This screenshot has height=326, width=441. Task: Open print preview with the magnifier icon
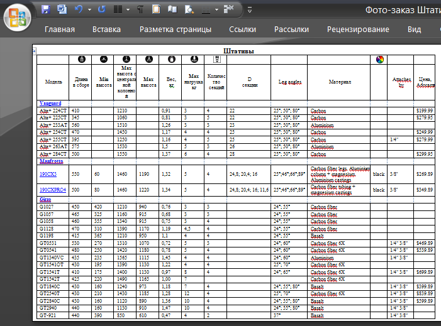coord(189,9)
